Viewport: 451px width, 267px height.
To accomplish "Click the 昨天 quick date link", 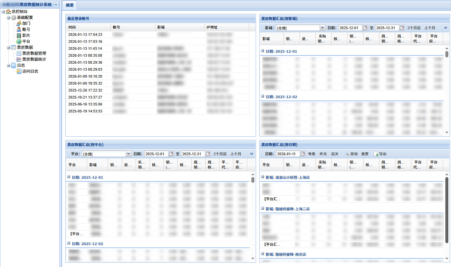I will pos(323,154).
